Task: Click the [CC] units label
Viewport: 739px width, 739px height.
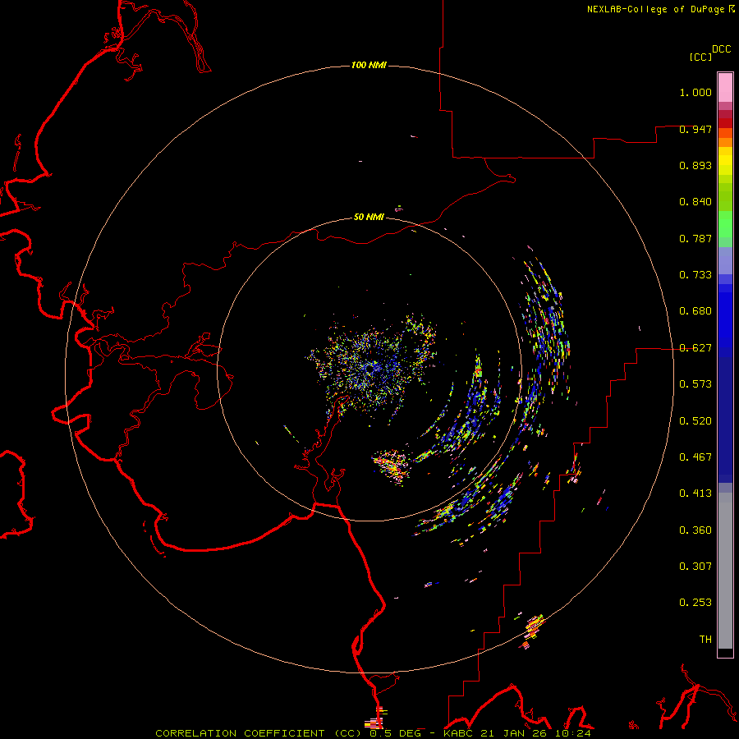Action: pos(700,57)
